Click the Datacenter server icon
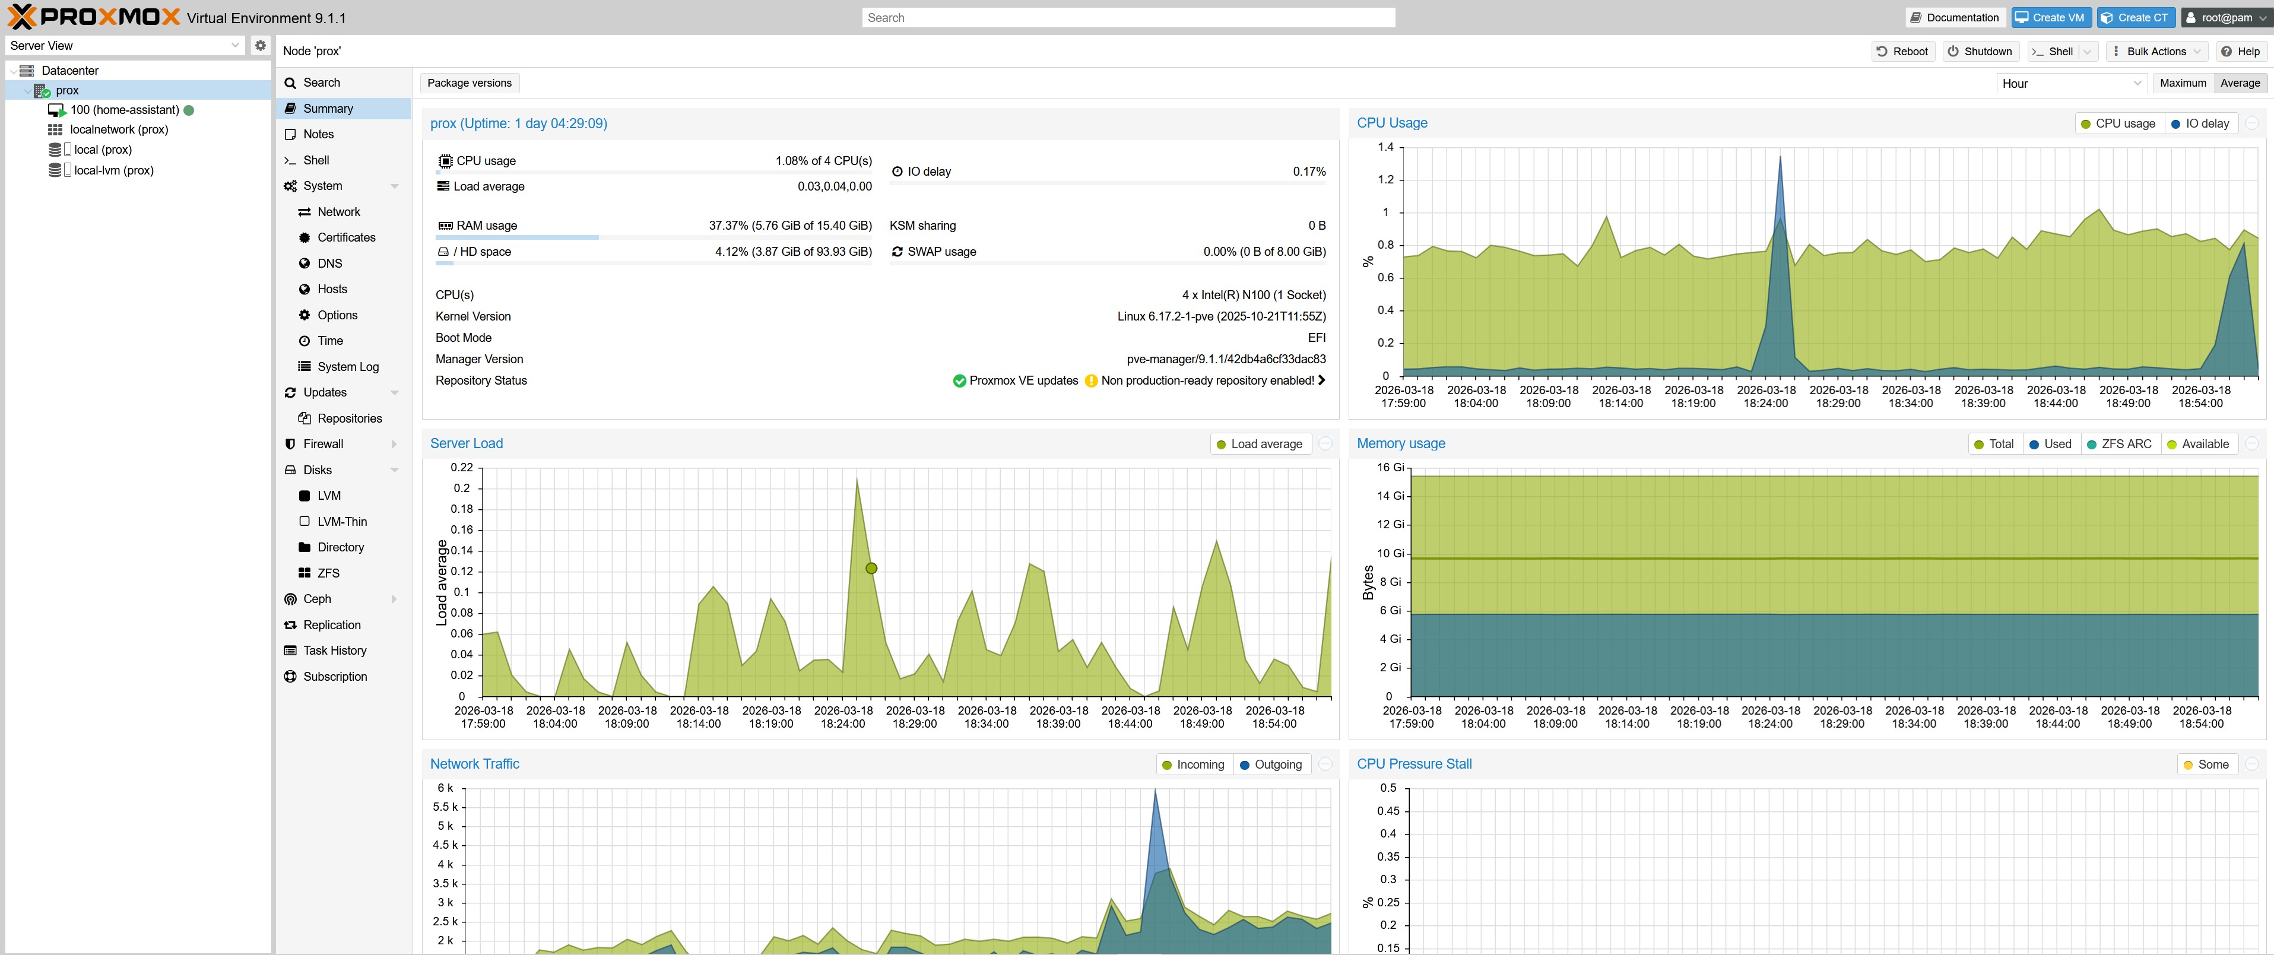Image resolution: width=2274 pixels, height=955 pixels. point(27,71)
